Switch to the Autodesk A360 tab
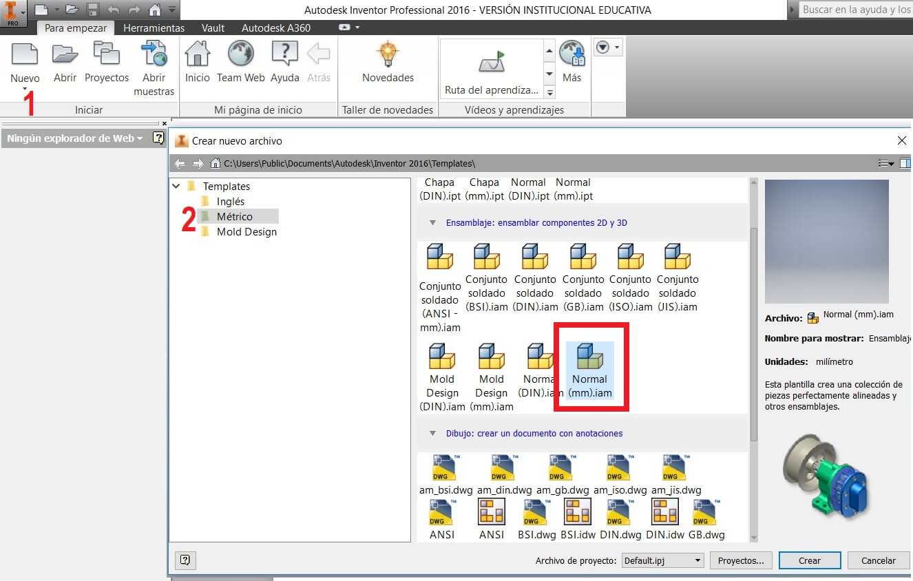Viewport: 913px width, 581px height. [x=276, y=28]
